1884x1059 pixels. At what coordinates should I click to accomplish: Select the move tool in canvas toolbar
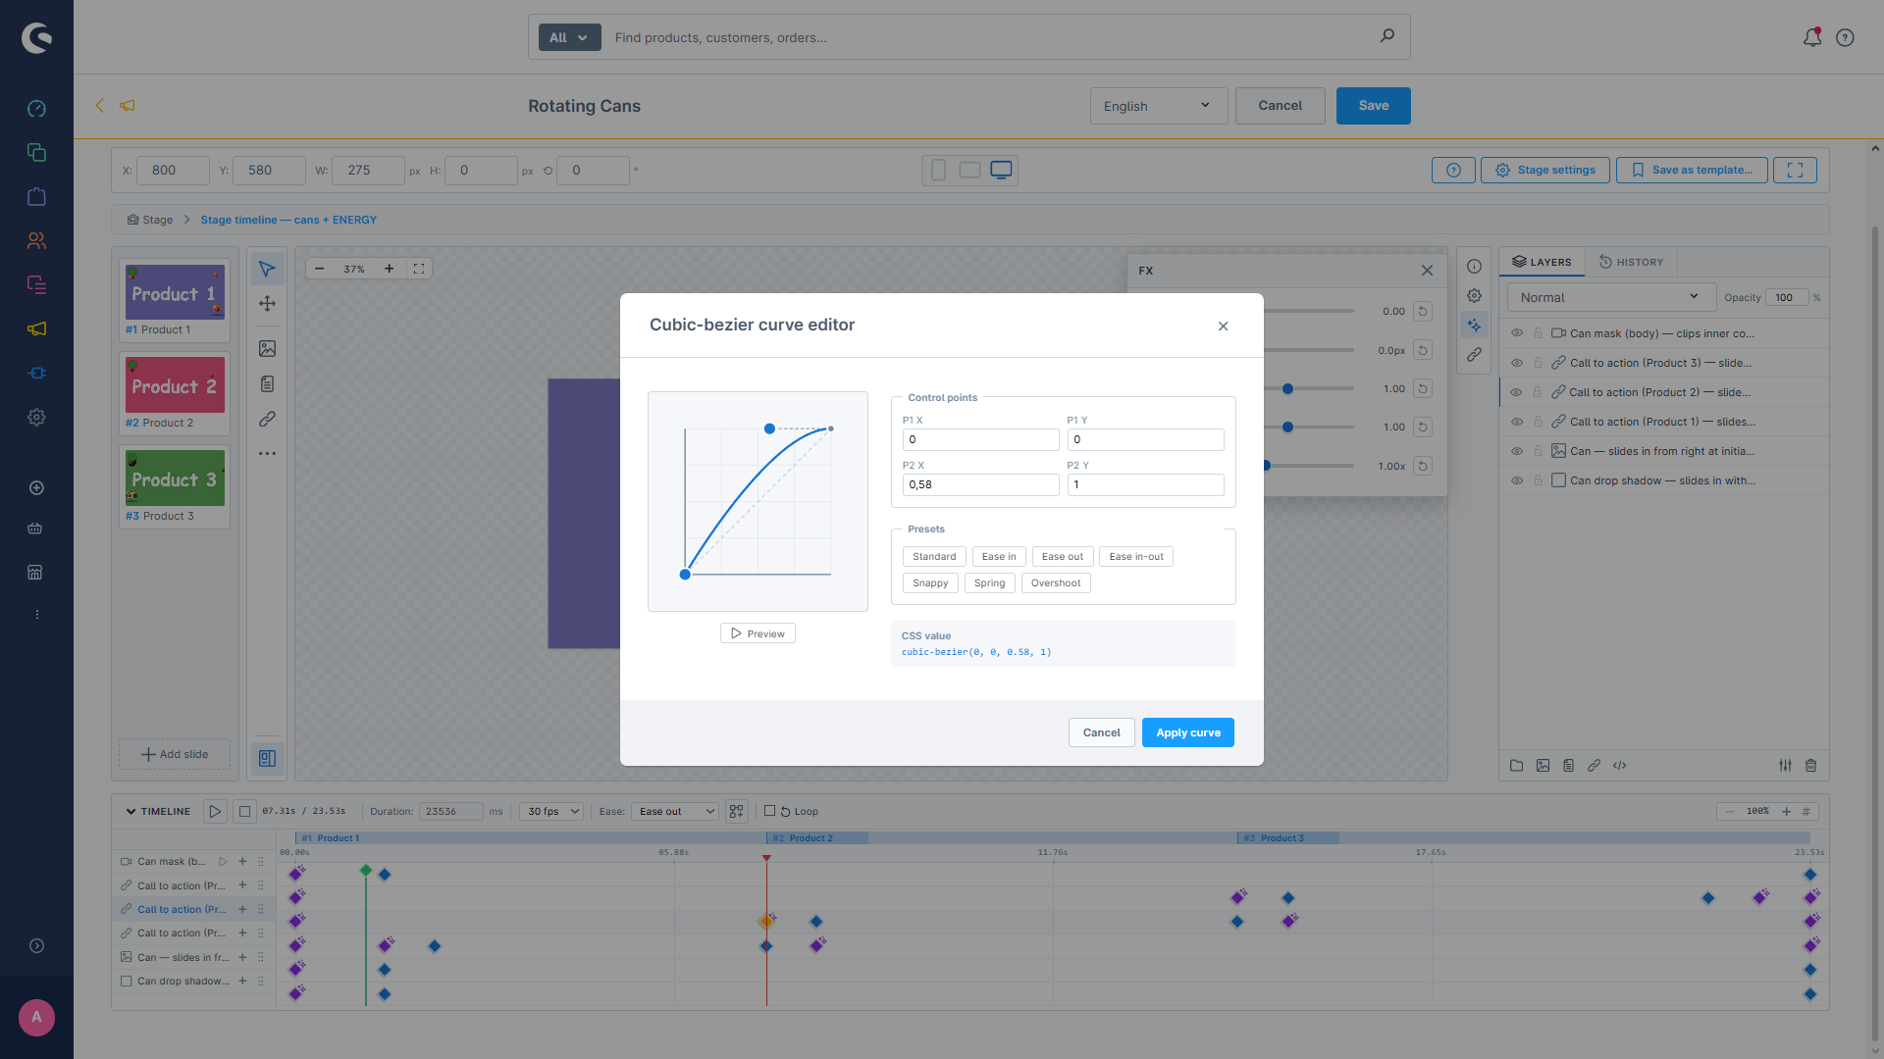click(267, 304)
